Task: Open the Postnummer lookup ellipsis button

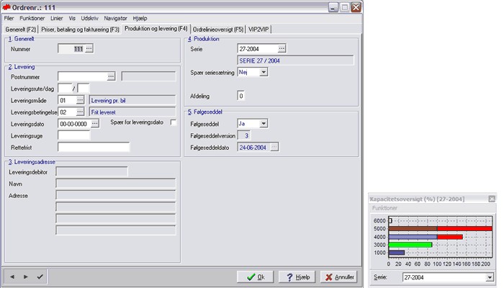Action: 111,76
